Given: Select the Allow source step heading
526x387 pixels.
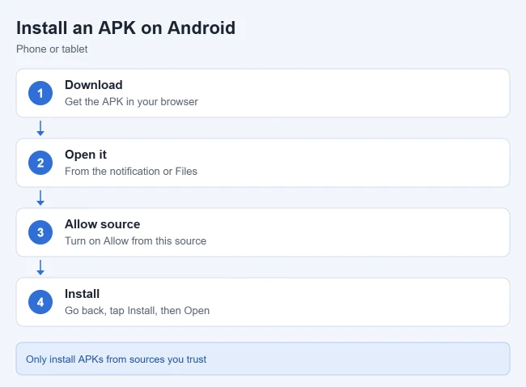Looking at the screenshot, I should click(102, 224).
